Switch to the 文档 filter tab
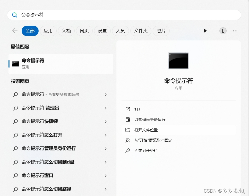Viewport: 249px width, 196px height. coord(66,31)
